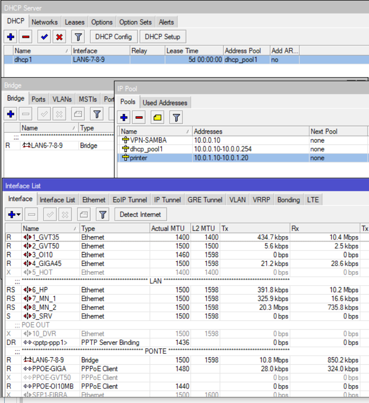Click the yellow comment icon in IP Pool

coord(157,118)
